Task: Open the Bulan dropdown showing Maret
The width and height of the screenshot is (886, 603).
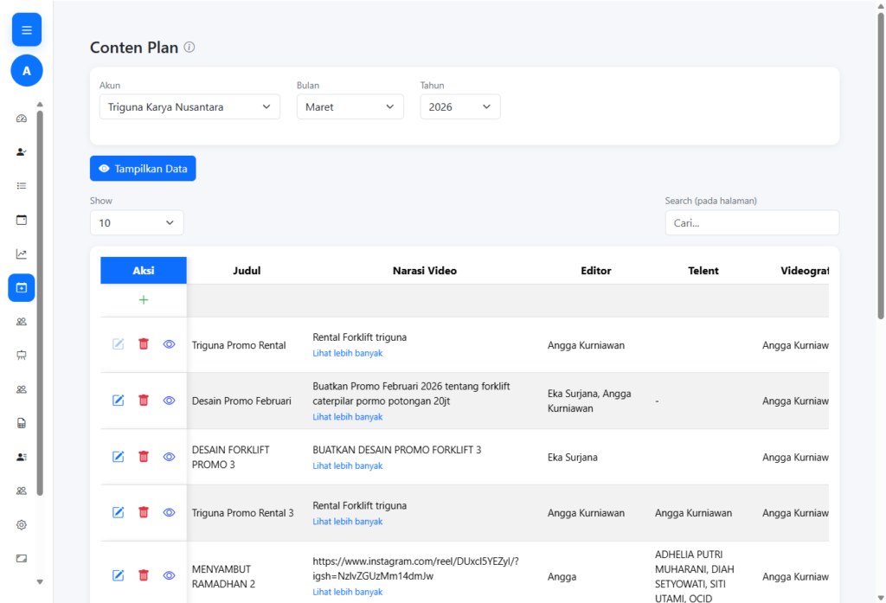Action: (x=350, y=107)
